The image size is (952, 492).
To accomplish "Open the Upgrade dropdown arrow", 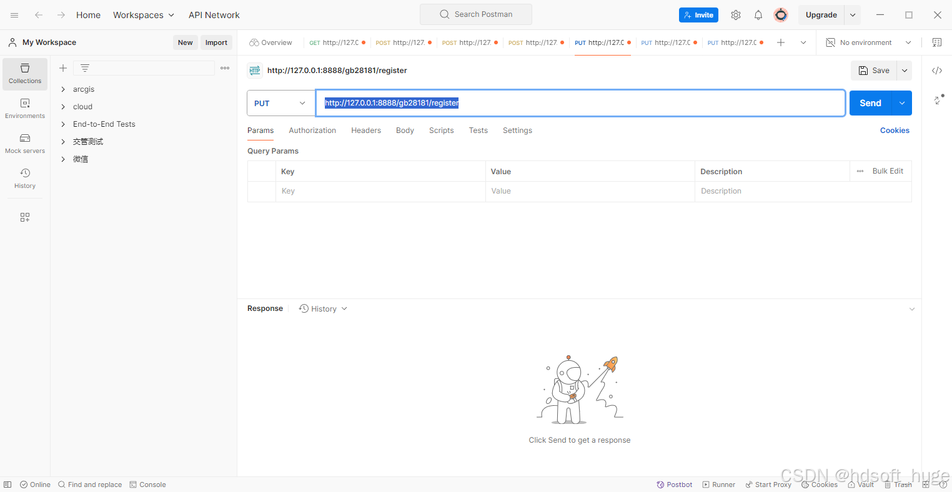I will [x=853, y=15].
